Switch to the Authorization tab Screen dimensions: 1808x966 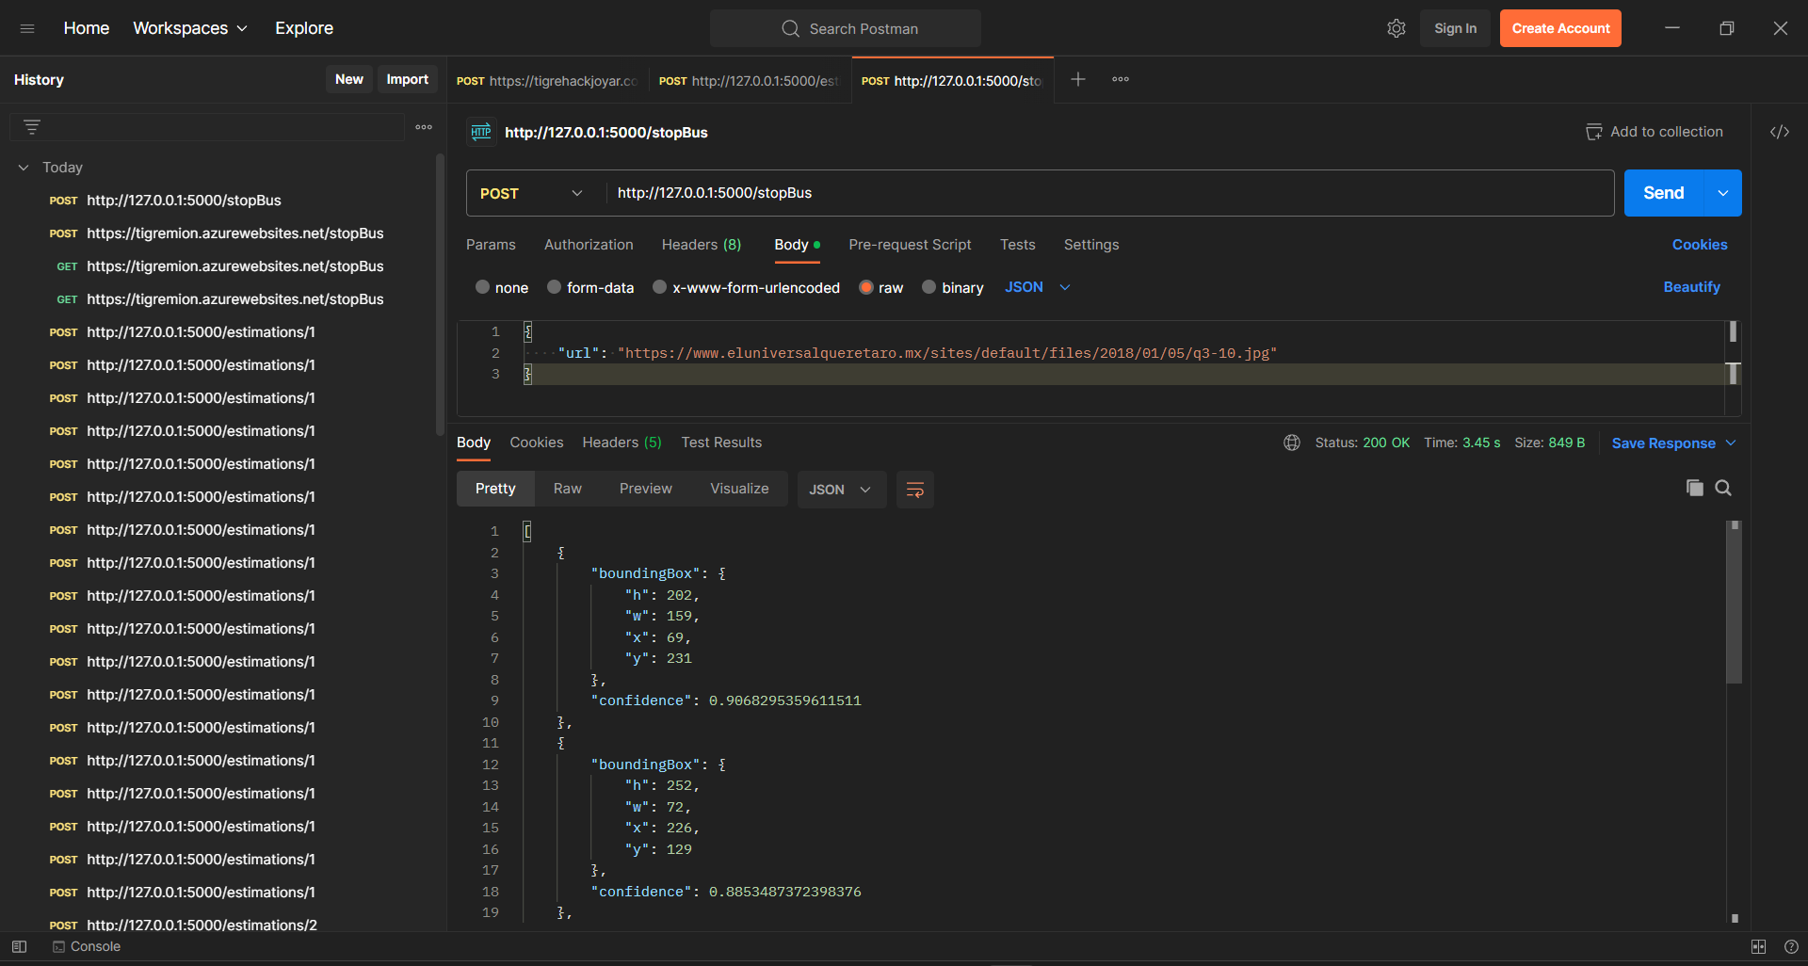[589, 245]
